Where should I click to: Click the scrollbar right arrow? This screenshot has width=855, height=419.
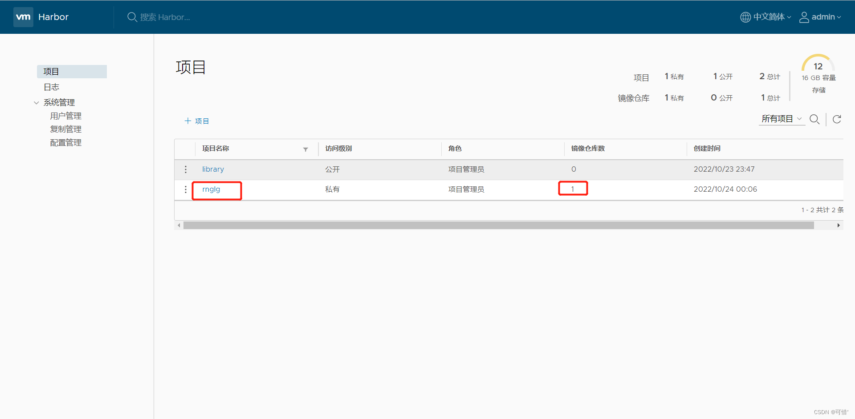pos(839,226)
